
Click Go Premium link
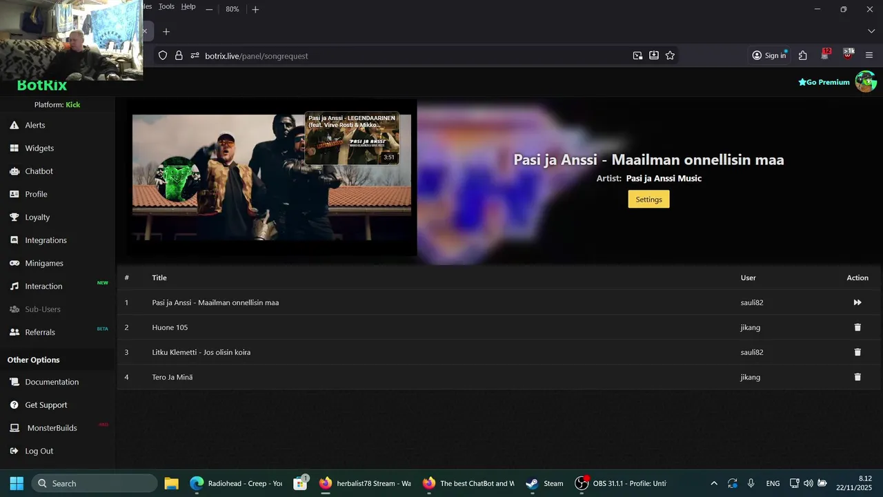(x=824, y=82)
